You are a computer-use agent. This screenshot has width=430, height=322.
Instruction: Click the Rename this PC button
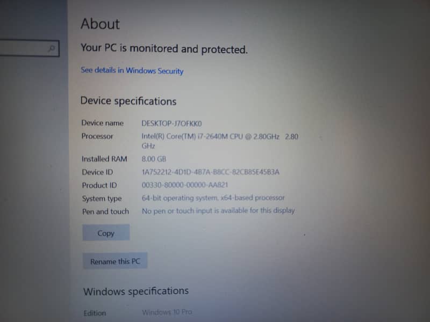pos(115,261)
